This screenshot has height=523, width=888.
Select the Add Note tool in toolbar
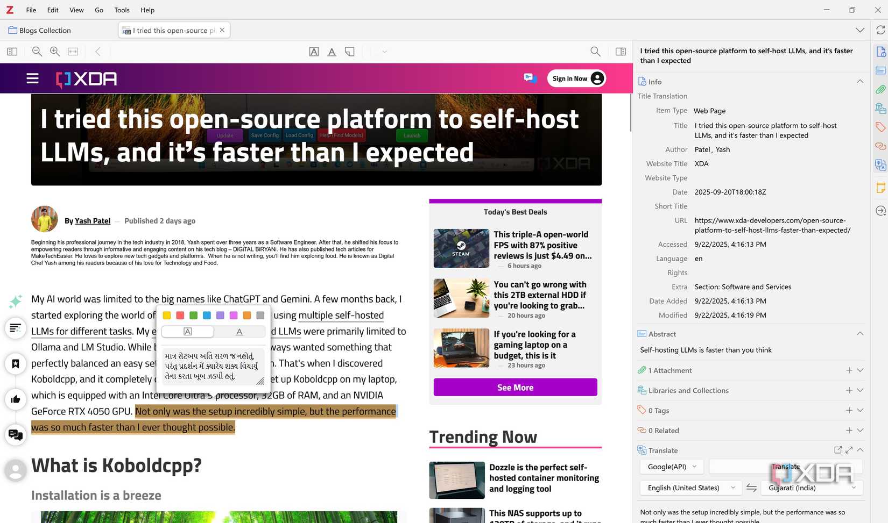(350, 52)
